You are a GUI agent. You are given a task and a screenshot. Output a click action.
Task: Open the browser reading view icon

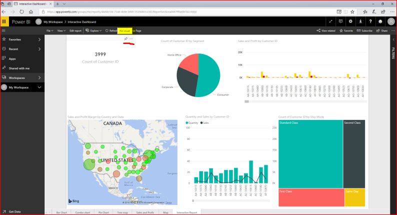(x=346, y=11)
